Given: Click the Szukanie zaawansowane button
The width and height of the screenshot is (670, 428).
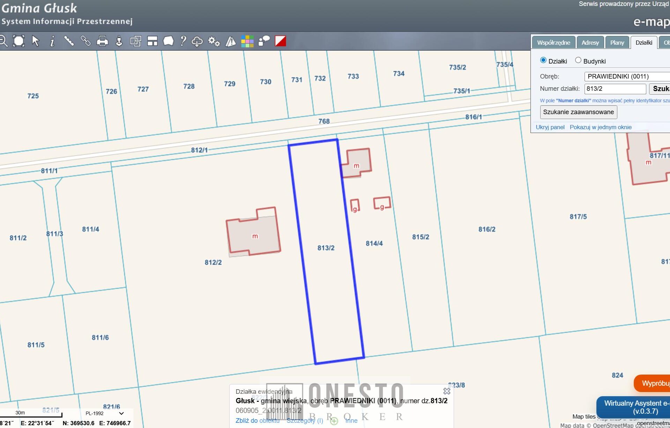Looking at the screenshot, I should pos(578,112).
